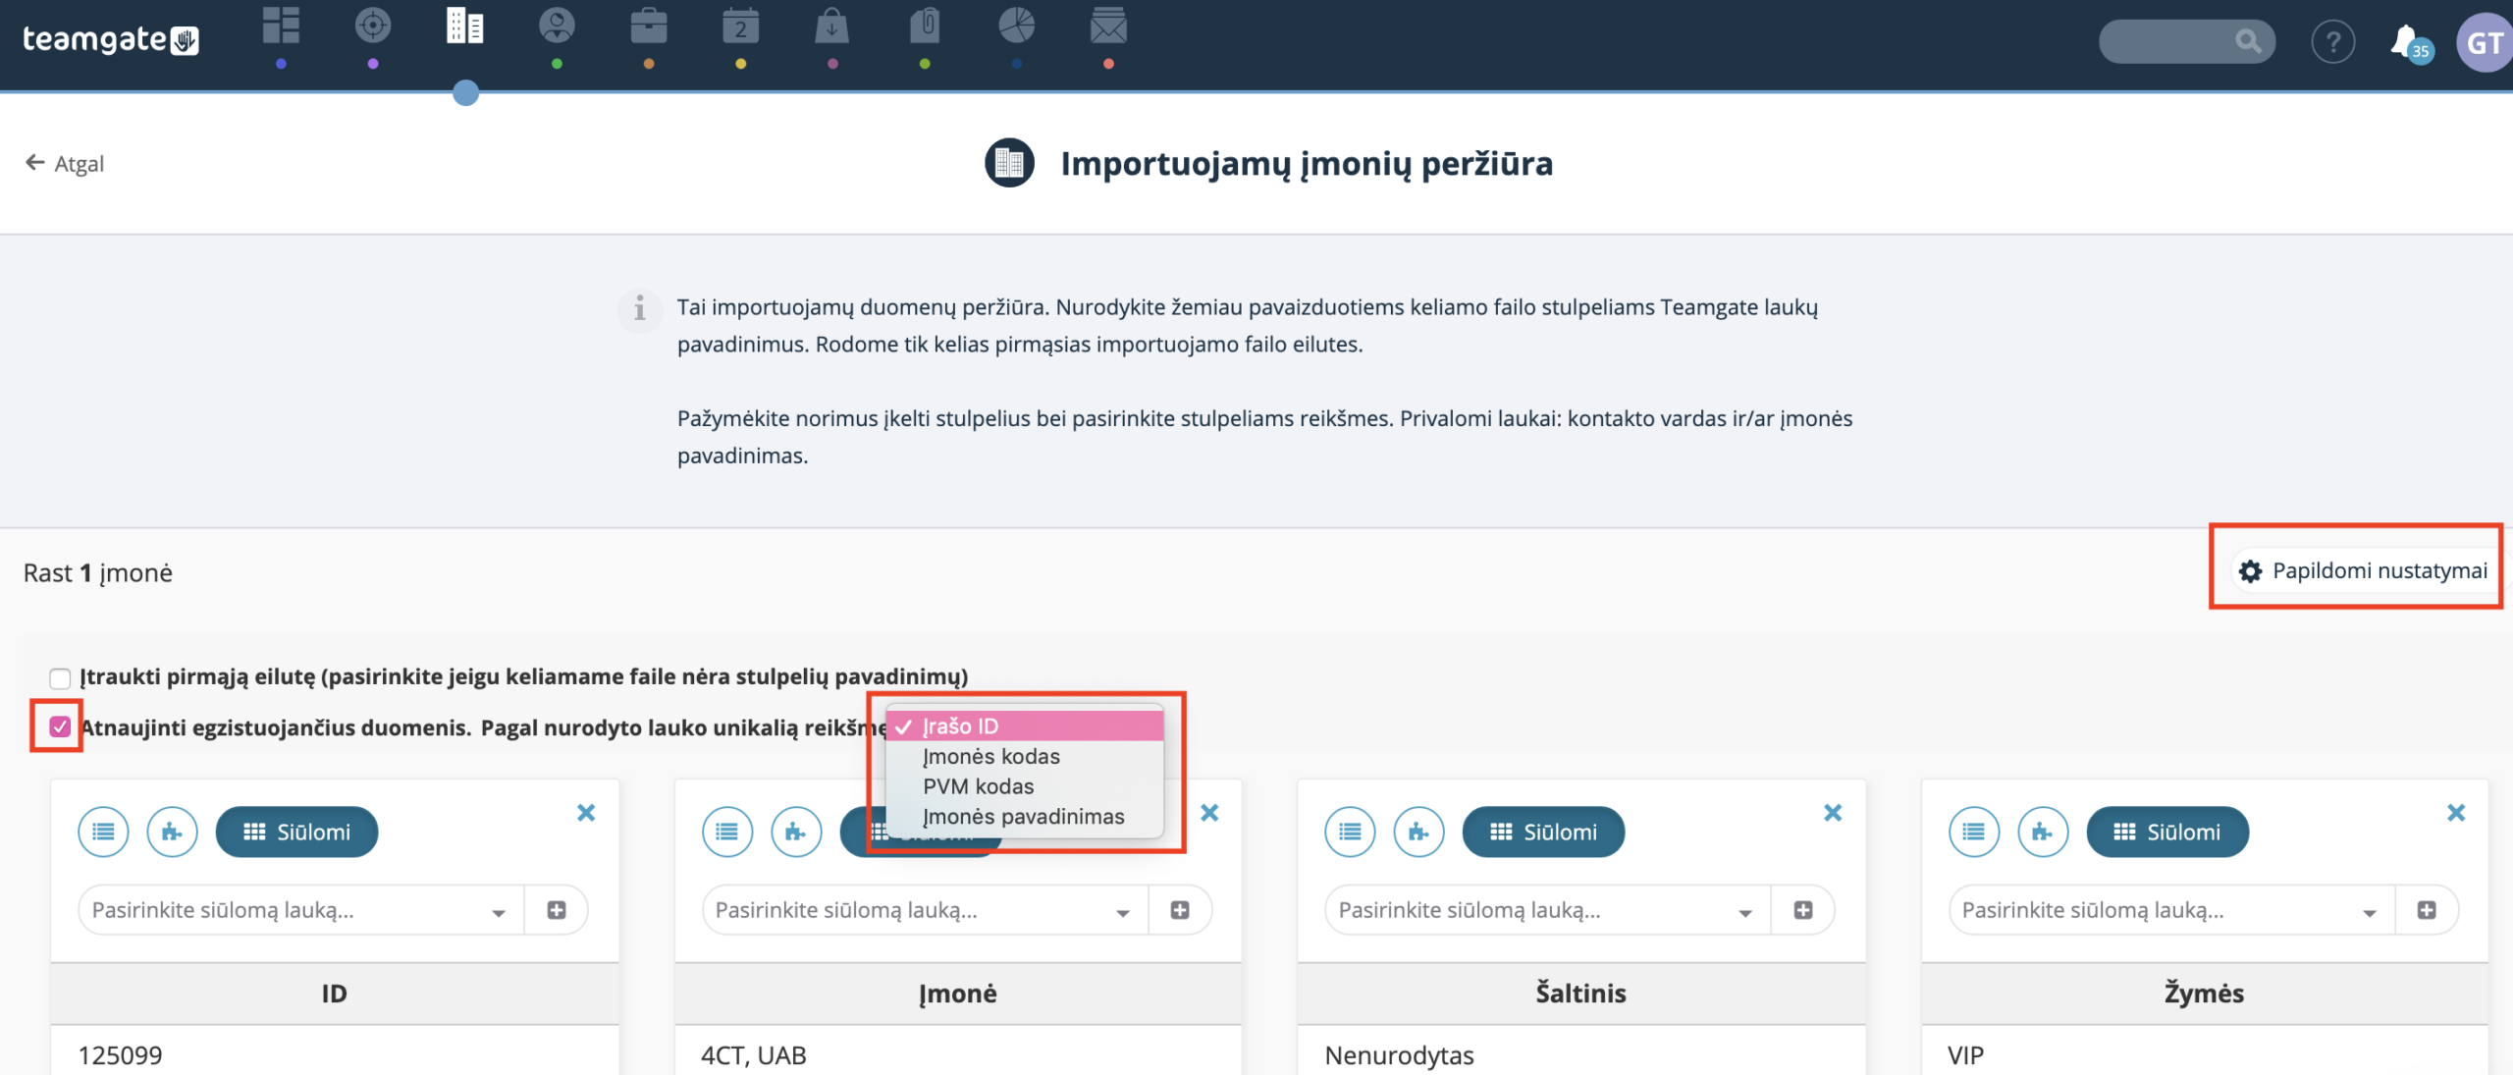Click puzzle icon in Žymės column card
This screenshot has width=2513, height=1075.
tap(2043, 832)
